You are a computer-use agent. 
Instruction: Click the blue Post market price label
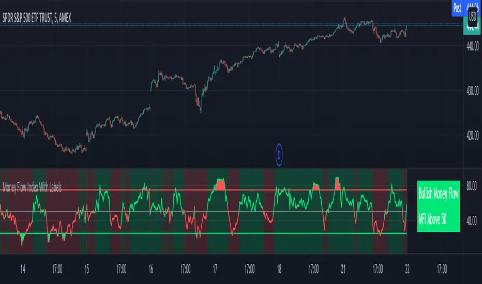click(457, 8)
